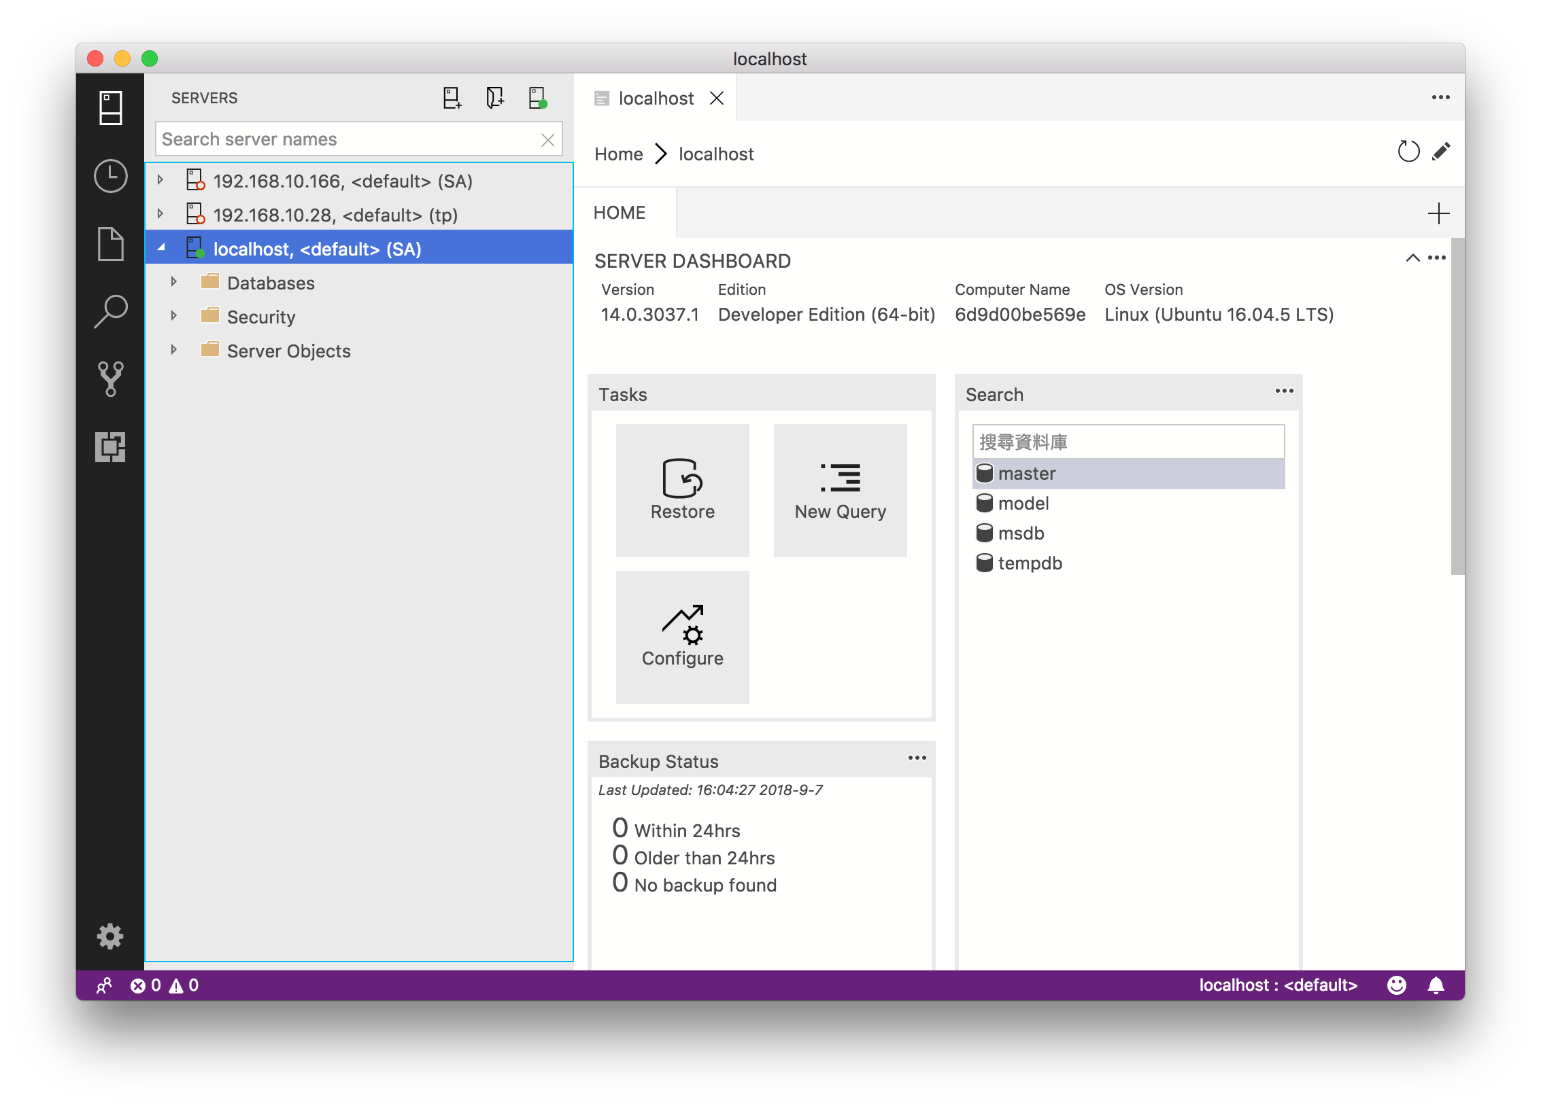
Task: Select the Databases tree item
Action: coord(359,283)
